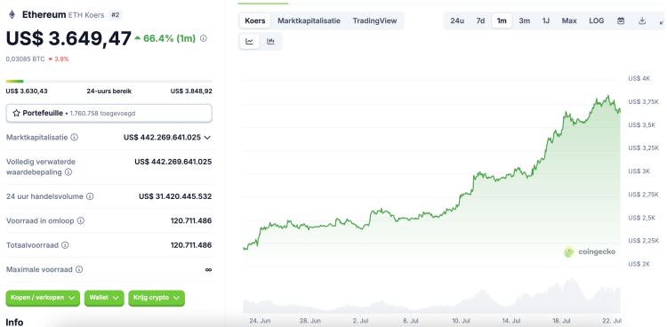Switch to the line chart view icon
This screenshot has height=327, width=667.
[x=250, y=41]
